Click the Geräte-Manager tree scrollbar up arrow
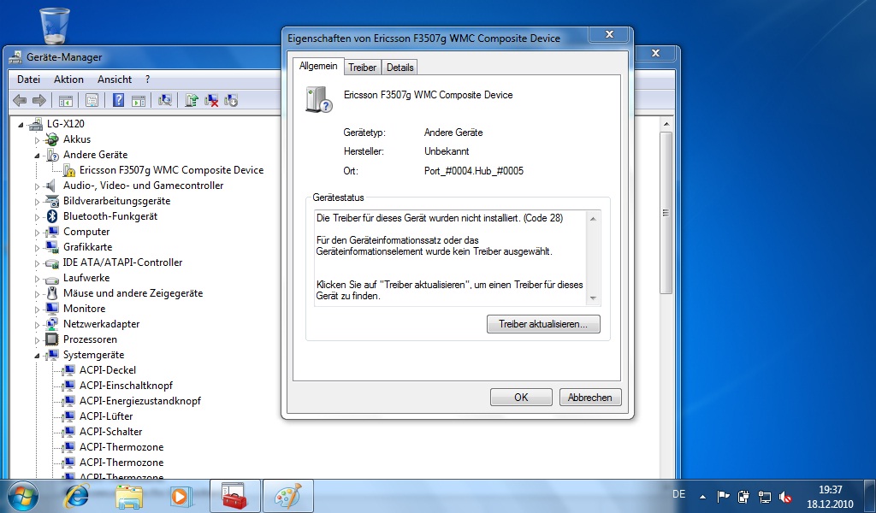The width and height of the screenshot is (876, 513). (x=666, y=124)
